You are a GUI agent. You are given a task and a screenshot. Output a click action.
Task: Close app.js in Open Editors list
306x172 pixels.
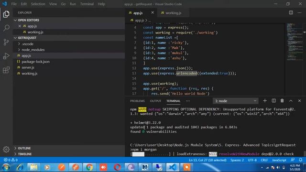pos(20,26)
